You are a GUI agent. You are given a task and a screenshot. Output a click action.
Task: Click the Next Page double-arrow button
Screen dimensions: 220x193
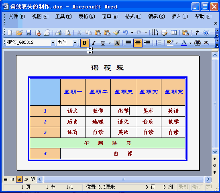click(x=214, y=172)
